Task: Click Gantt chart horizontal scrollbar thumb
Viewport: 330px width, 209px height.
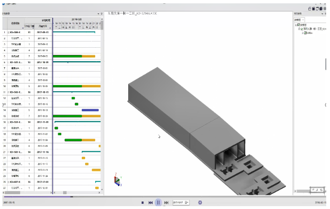Action: coord(65,193)
